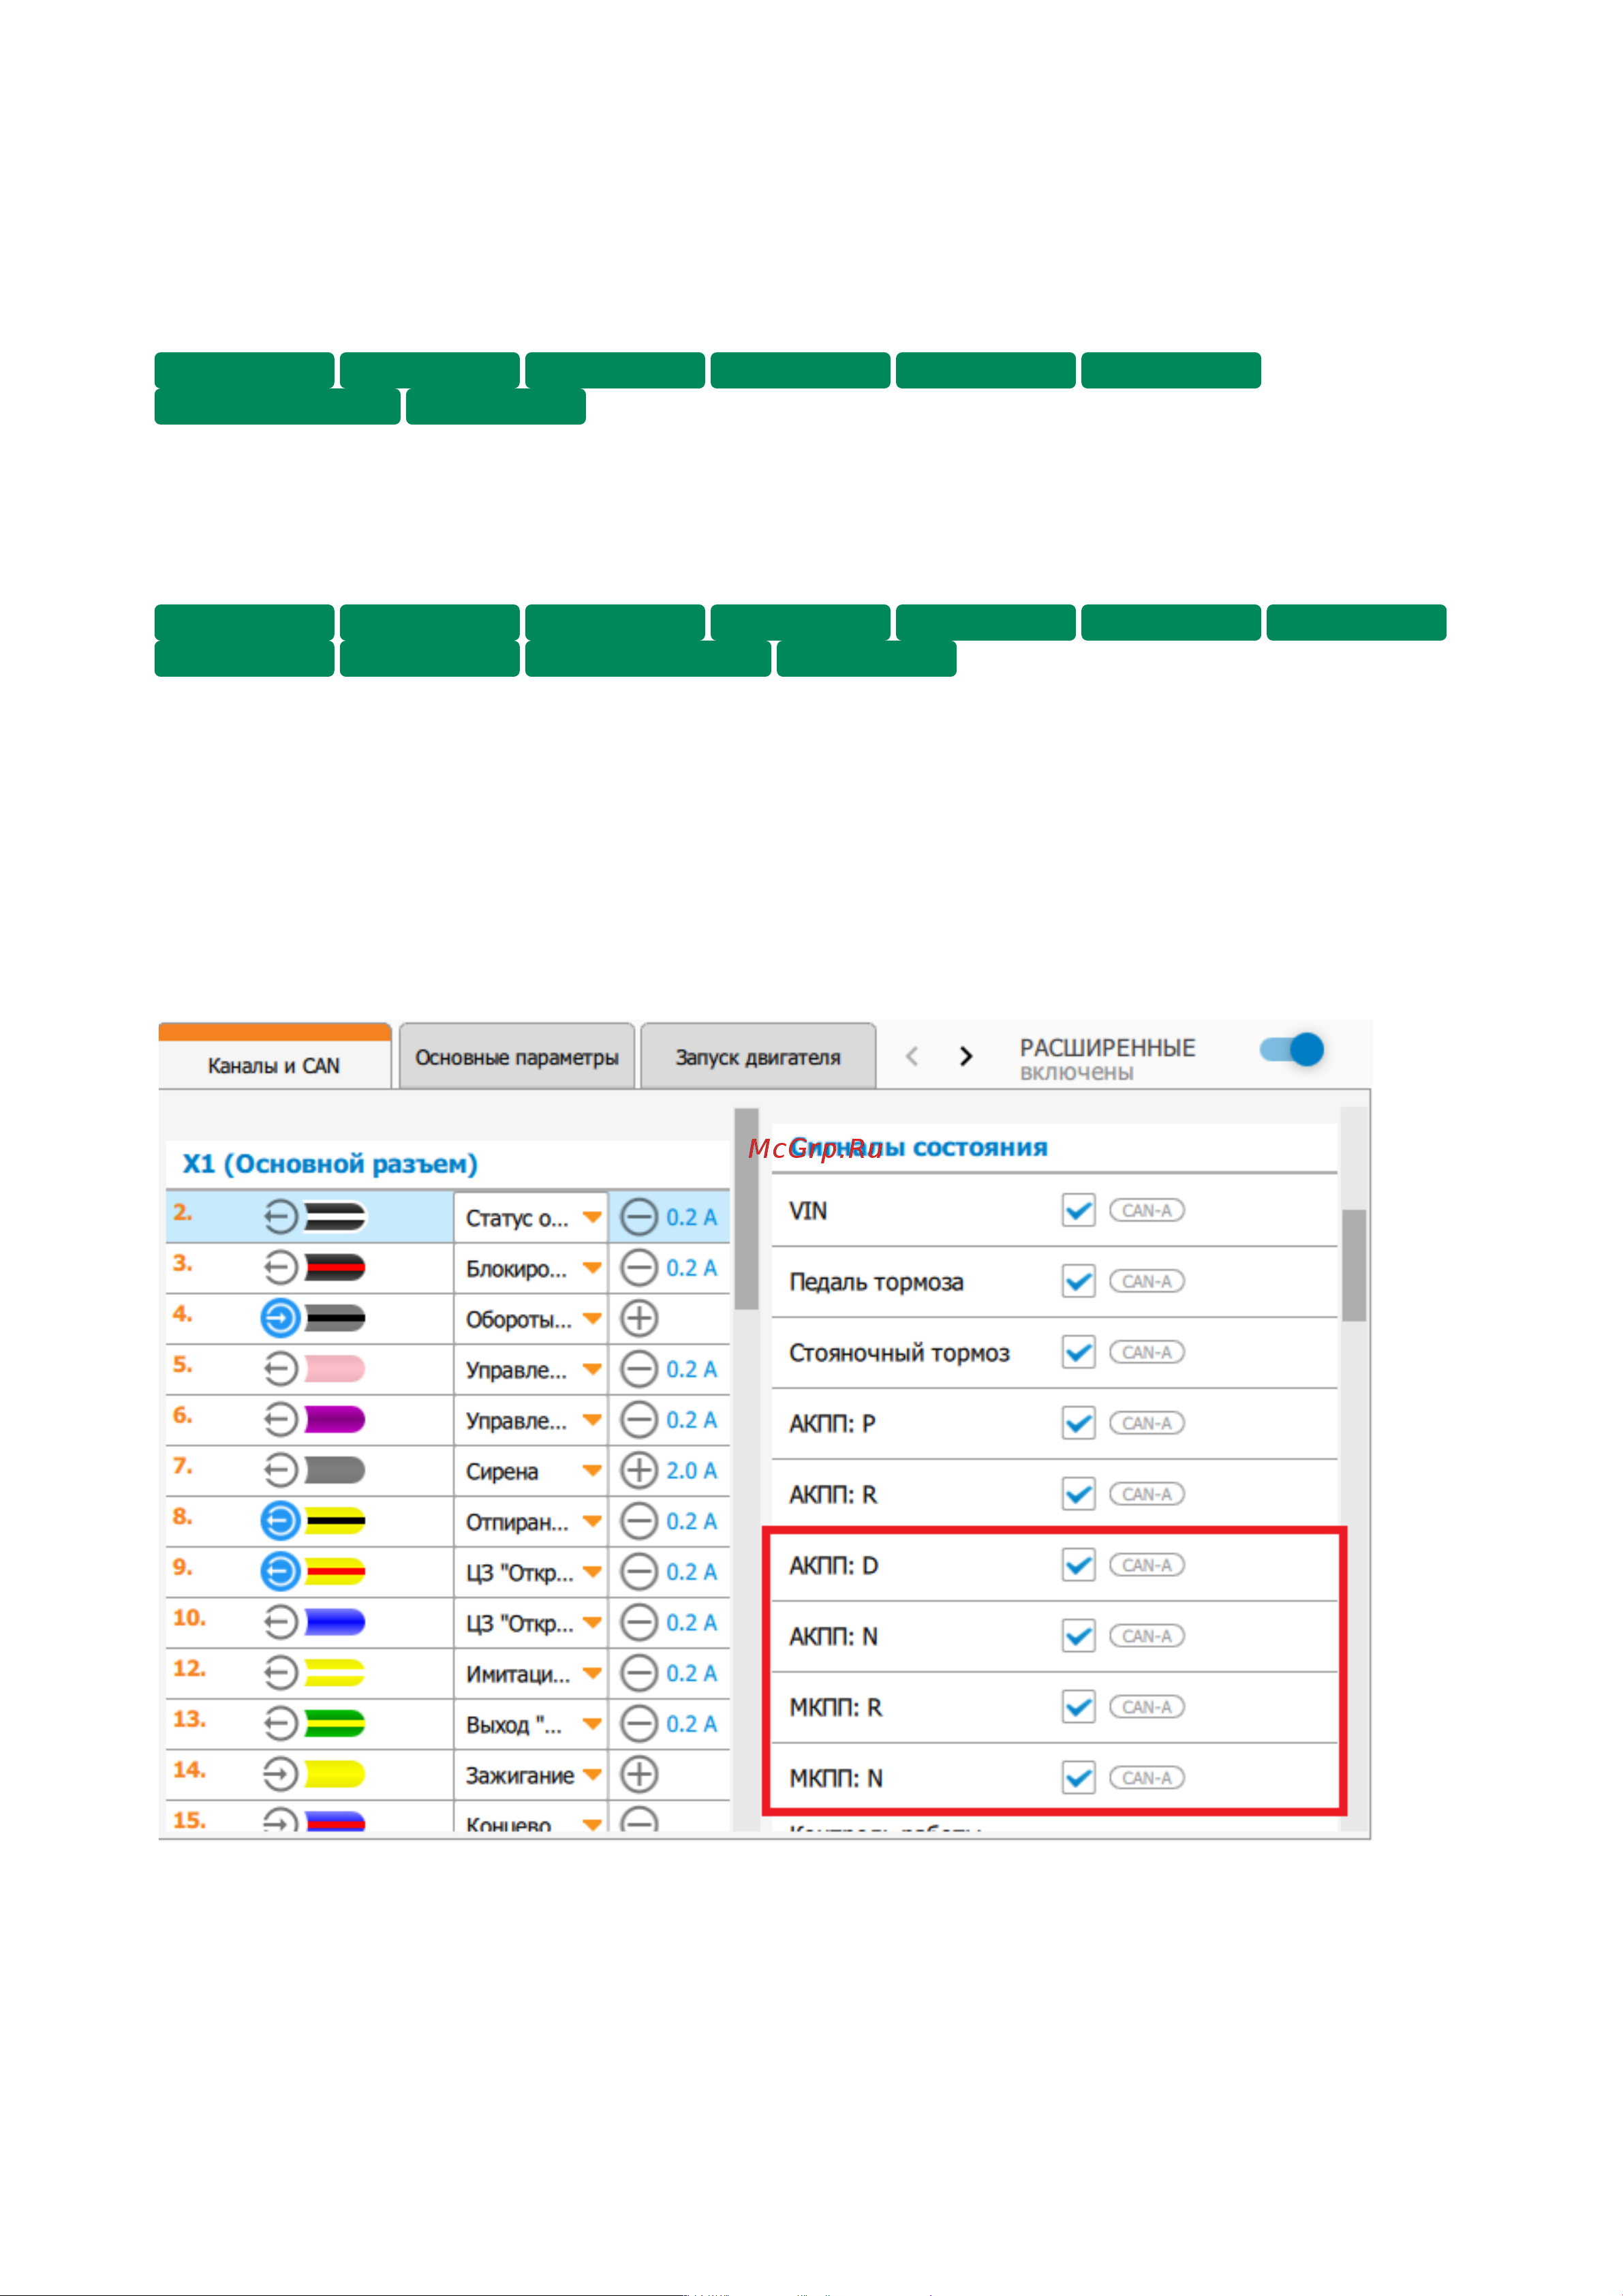Click Сигналы состояния panel scrollbar
1623x2296 pixels.
pyautogui.click(x=1354, y=1266)
